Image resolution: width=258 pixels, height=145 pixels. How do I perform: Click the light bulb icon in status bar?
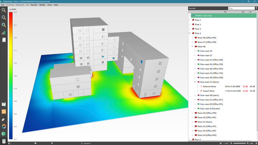point(52,143)
